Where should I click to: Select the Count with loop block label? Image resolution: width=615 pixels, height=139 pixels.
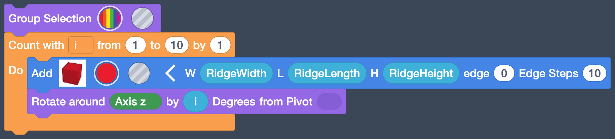[36, 45]
